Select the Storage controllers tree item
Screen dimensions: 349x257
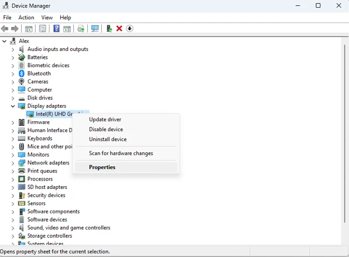(49, 236)
